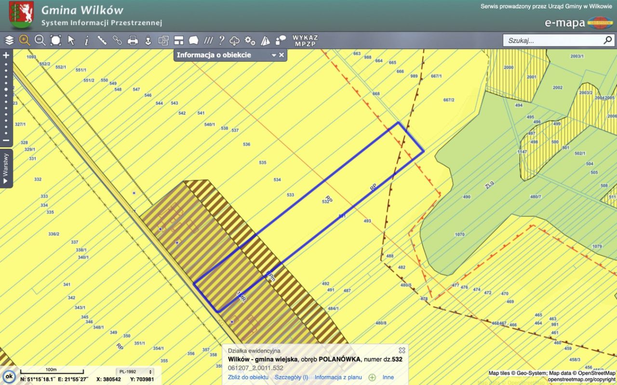The image size is (617, 385).
Task: Open the WYKAZ MPZP menu
Action: [305, 40]
